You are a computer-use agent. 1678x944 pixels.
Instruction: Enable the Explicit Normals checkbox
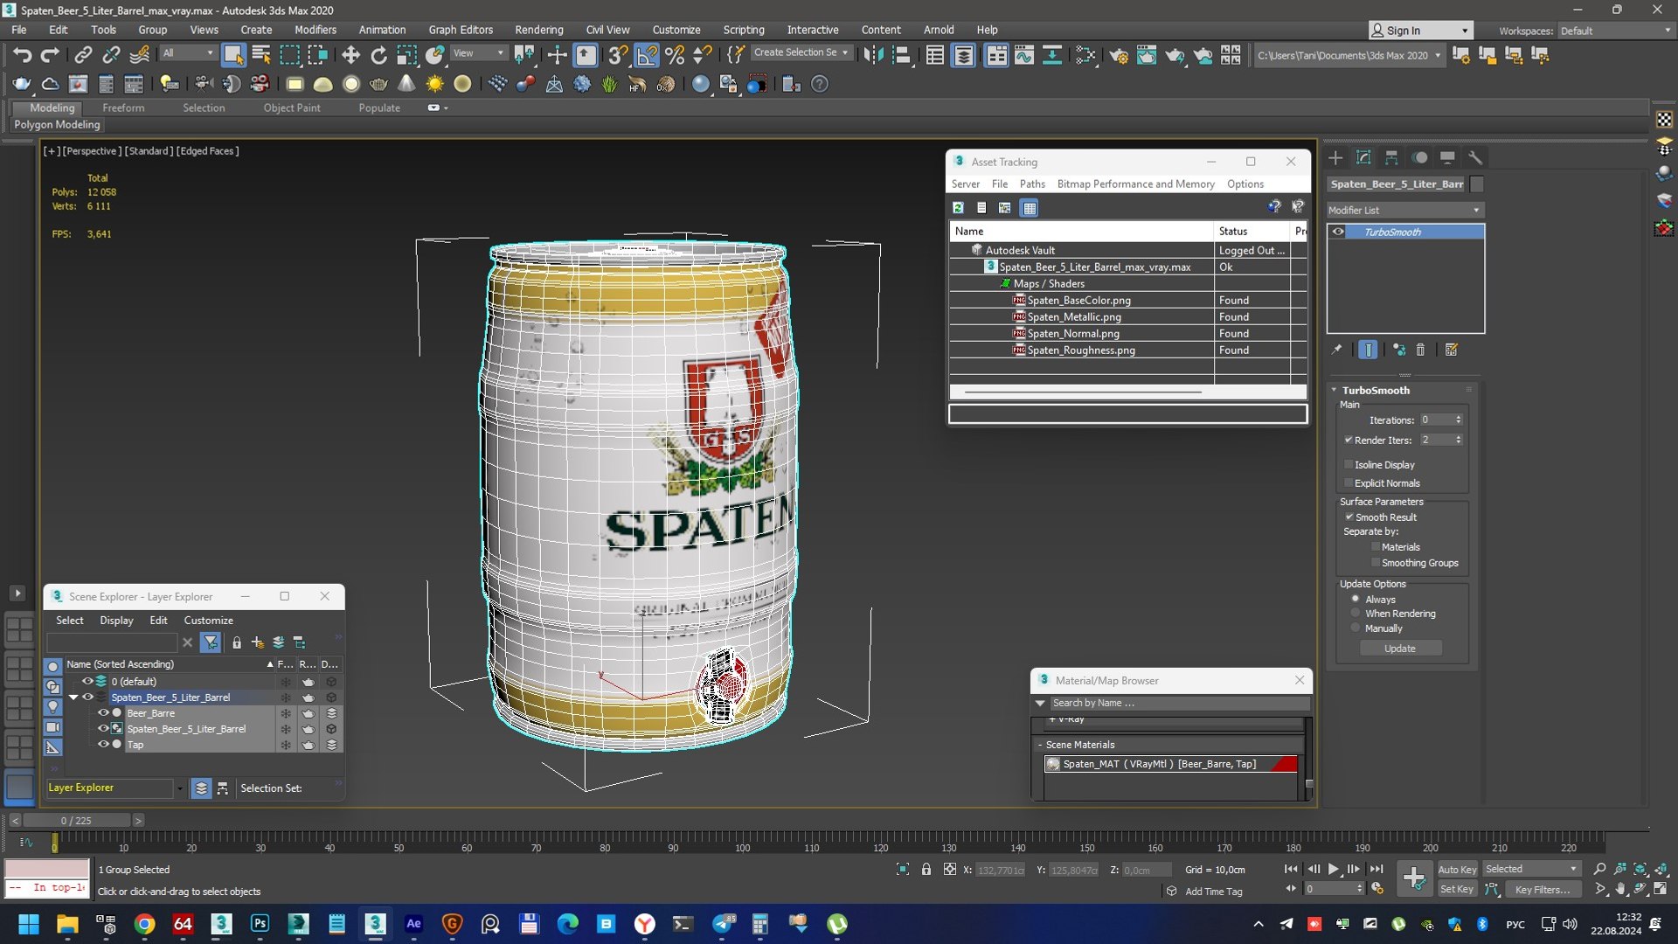click(1349, 483)
